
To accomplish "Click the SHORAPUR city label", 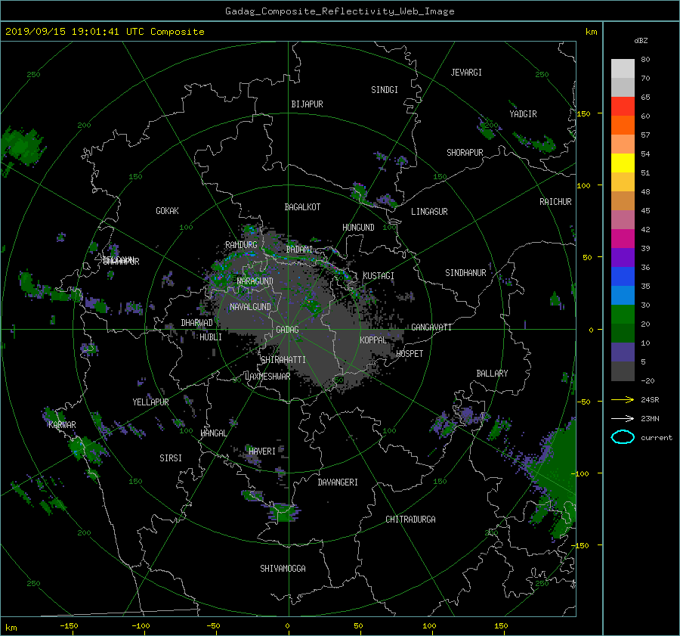I will coord(465,153).
